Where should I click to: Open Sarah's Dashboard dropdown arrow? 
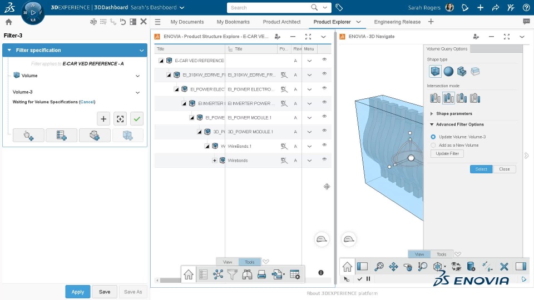pyautogui.click(x=182, y=7)
